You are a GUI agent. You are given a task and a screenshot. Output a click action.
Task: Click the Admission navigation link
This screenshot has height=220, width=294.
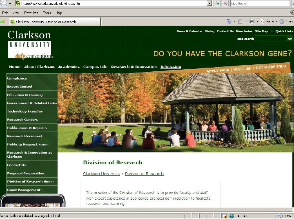tap(171, 67)
